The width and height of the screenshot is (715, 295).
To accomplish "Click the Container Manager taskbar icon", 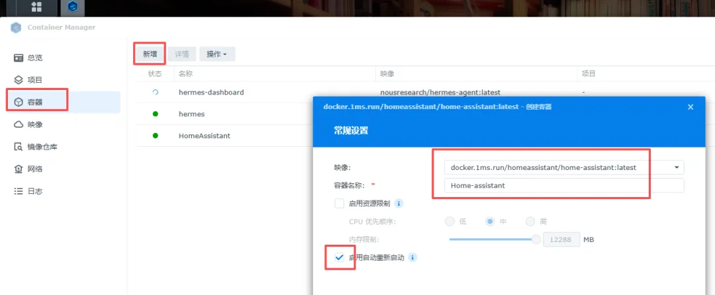I will [x=72, y=7].
